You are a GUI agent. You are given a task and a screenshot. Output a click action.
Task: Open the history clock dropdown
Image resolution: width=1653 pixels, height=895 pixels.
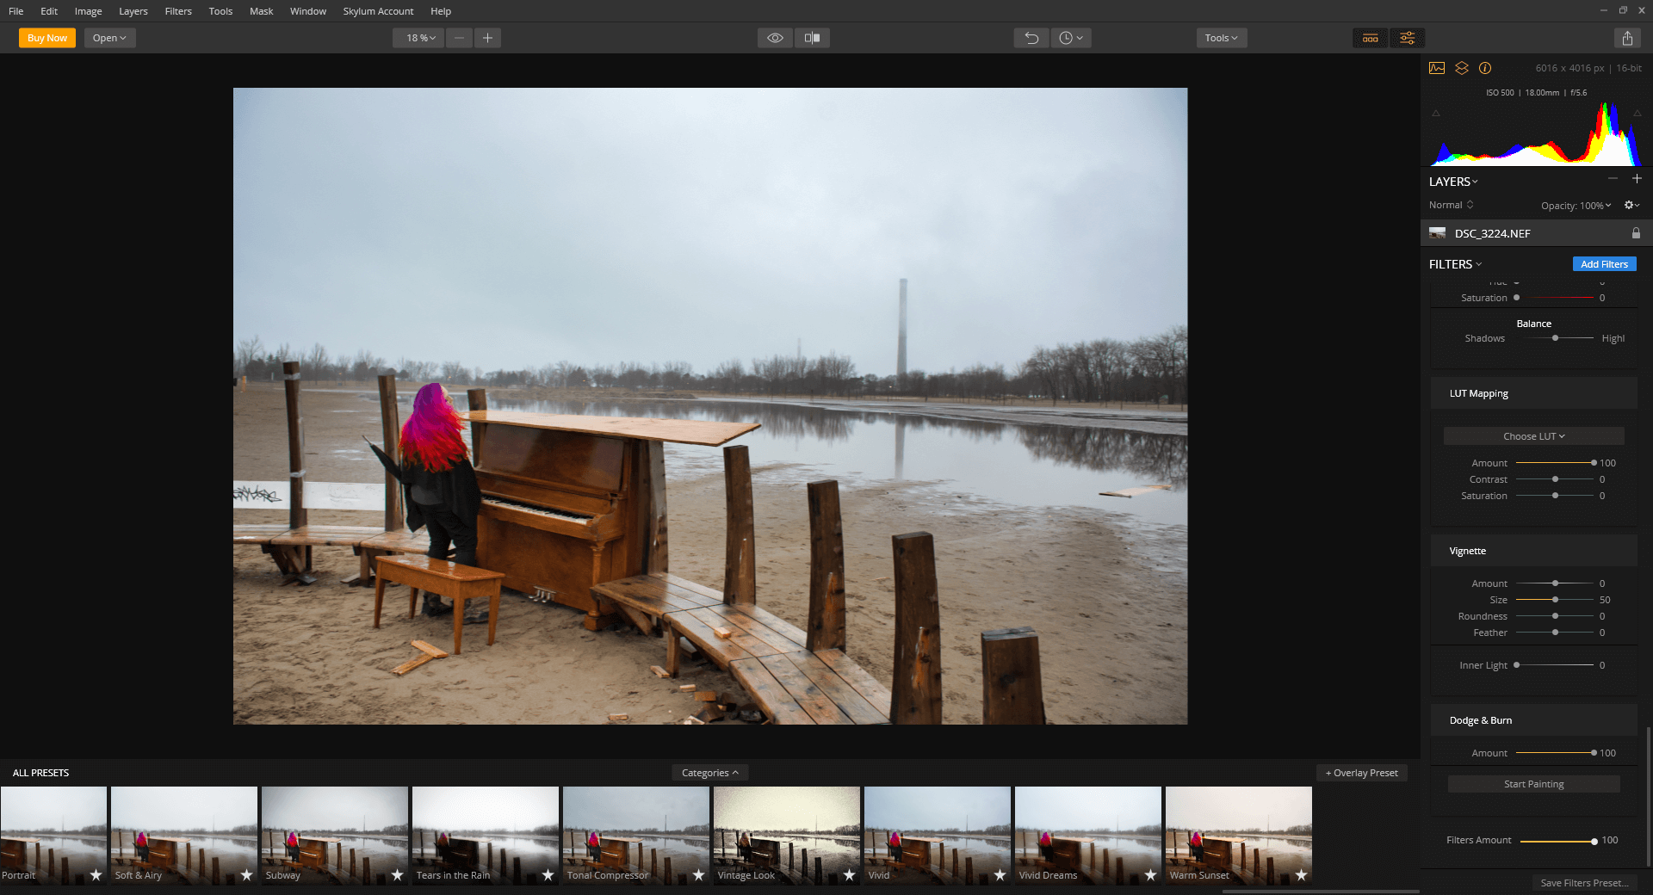click(1070, 38)
